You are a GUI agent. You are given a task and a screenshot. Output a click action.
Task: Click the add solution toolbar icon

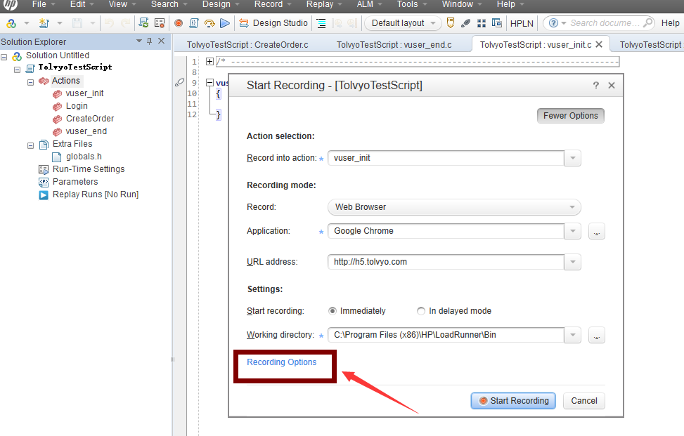point(11,23)
